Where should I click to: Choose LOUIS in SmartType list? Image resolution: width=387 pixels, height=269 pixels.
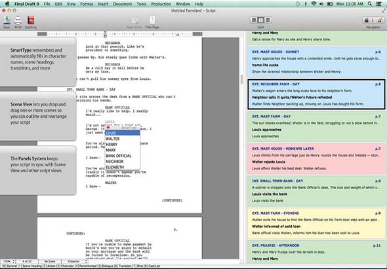coord(123,133)
